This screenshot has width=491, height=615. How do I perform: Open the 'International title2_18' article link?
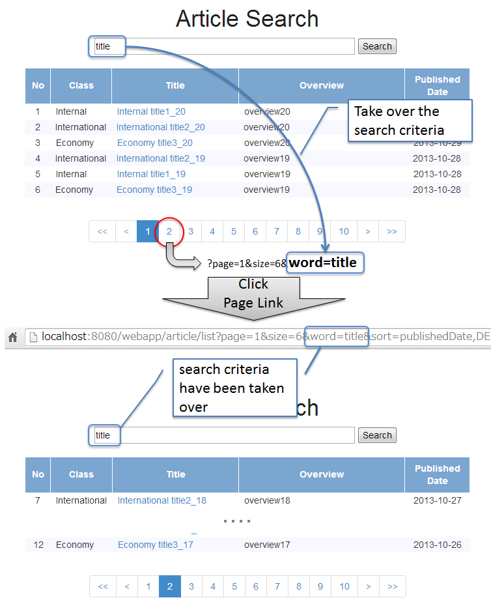(x=161, y=500)
